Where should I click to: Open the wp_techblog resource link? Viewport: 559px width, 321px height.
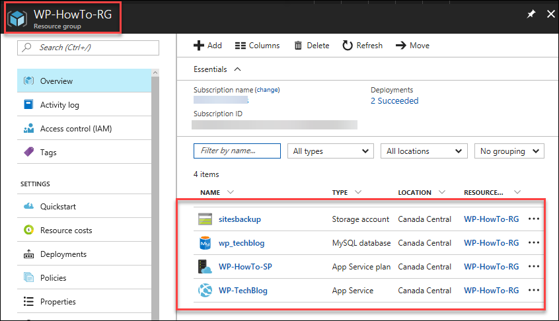coord(241,243)
